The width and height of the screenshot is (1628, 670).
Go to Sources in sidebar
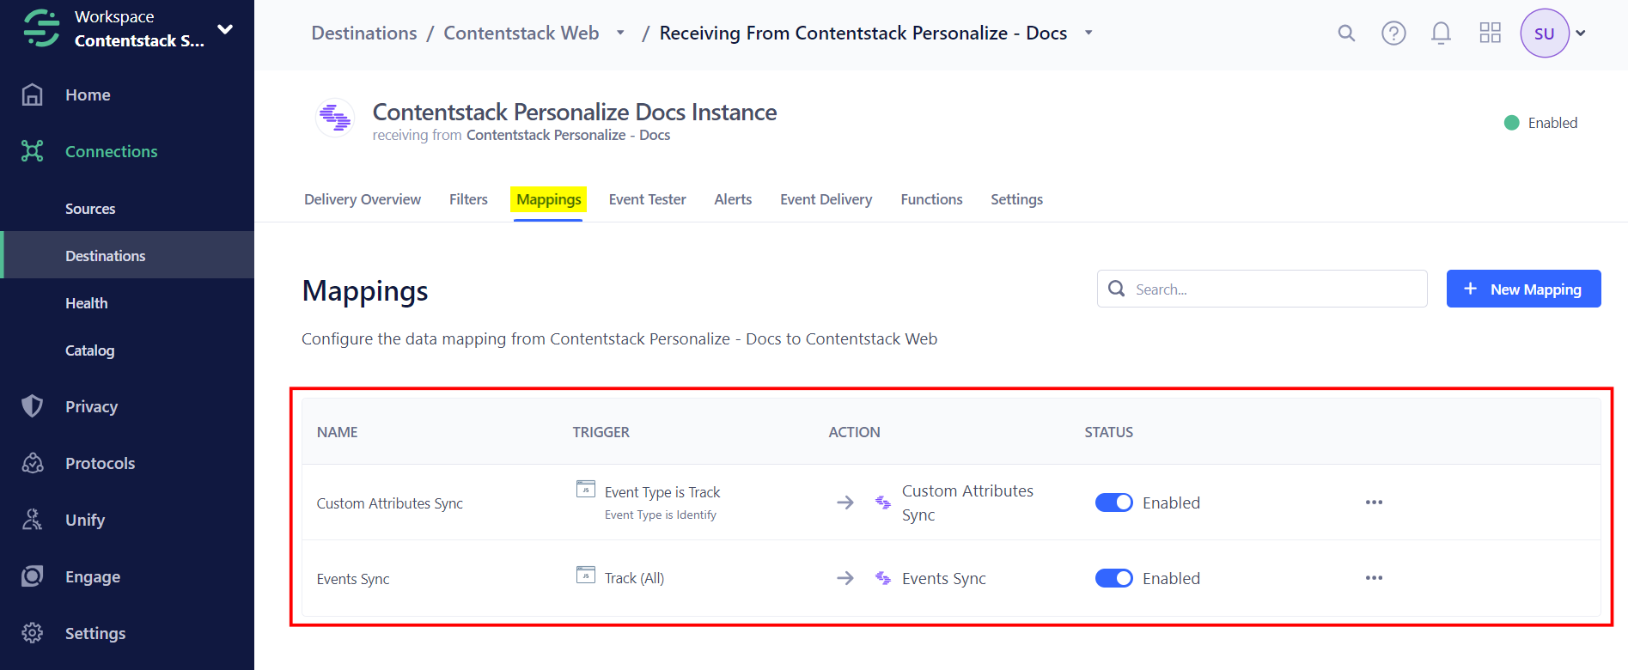click(x=90, y=209)
